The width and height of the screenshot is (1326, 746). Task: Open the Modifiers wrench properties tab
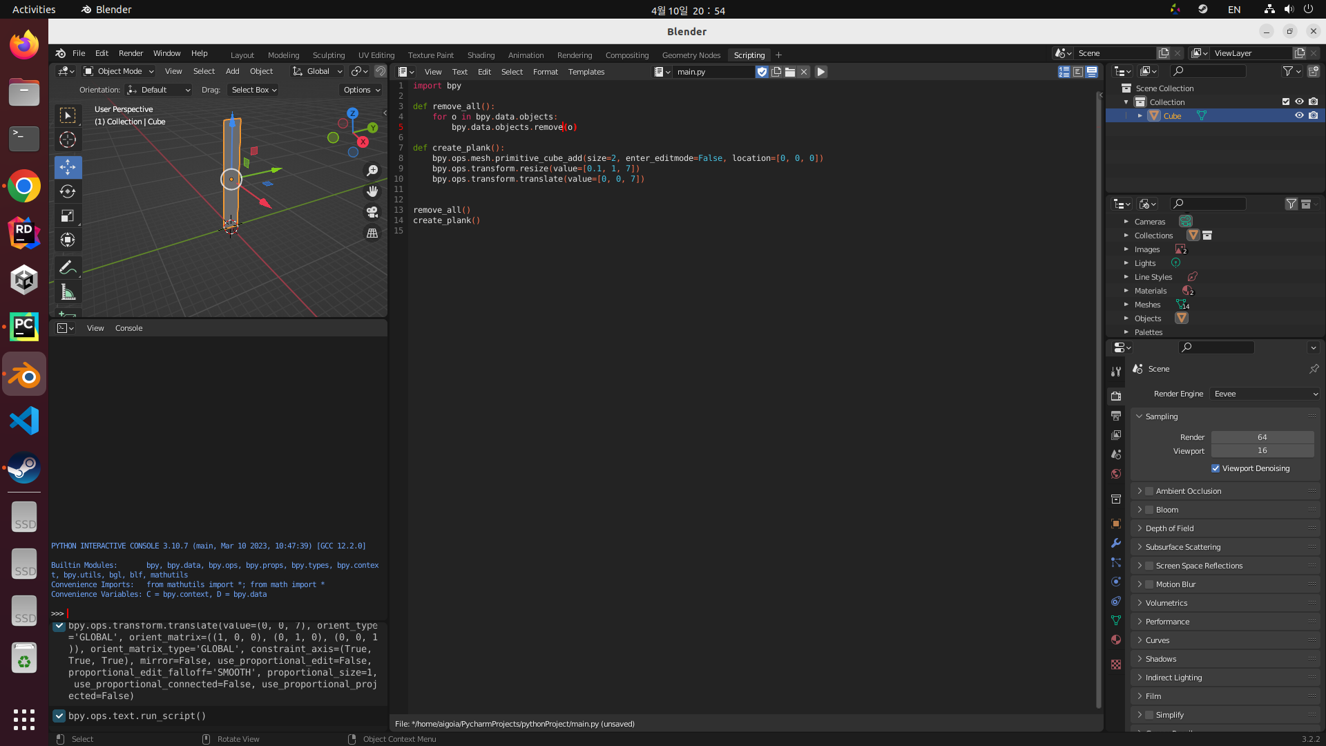(x=1116, y=543)
